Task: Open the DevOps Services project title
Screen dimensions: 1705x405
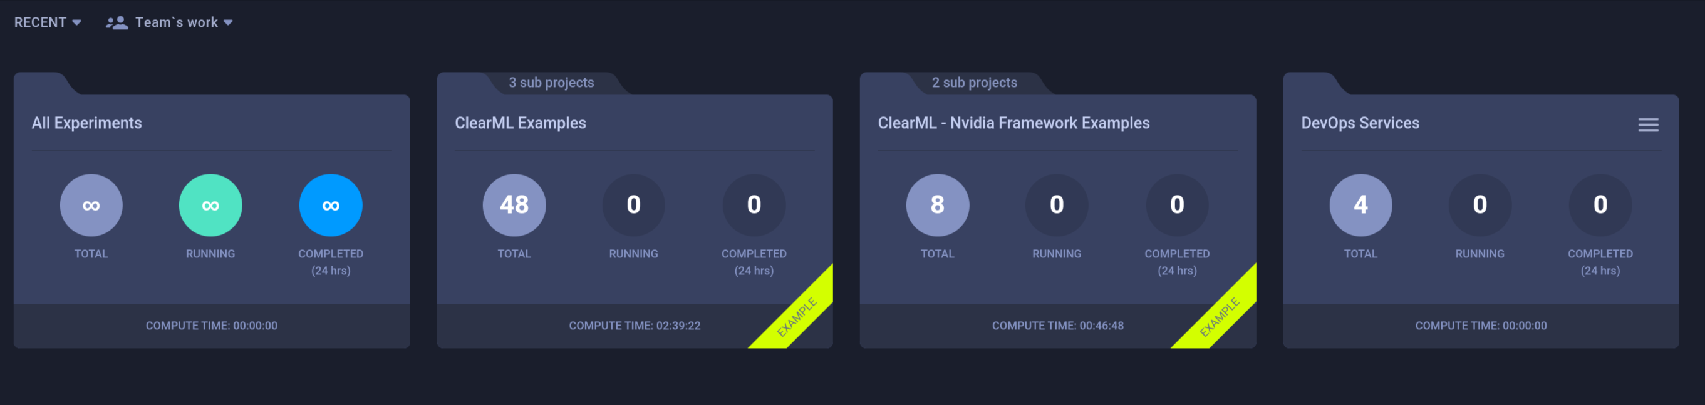Action: coord(1360,123)
